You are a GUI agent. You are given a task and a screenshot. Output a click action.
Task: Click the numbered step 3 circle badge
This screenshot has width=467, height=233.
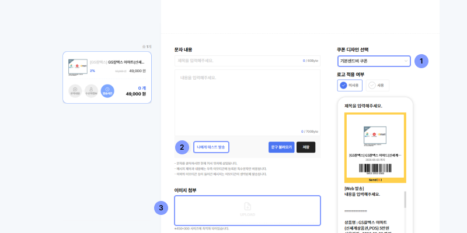(161, 208)
